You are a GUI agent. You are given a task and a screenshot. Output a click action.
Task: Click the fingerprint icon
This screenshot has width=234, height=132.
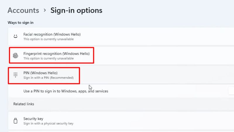(16, 56)
